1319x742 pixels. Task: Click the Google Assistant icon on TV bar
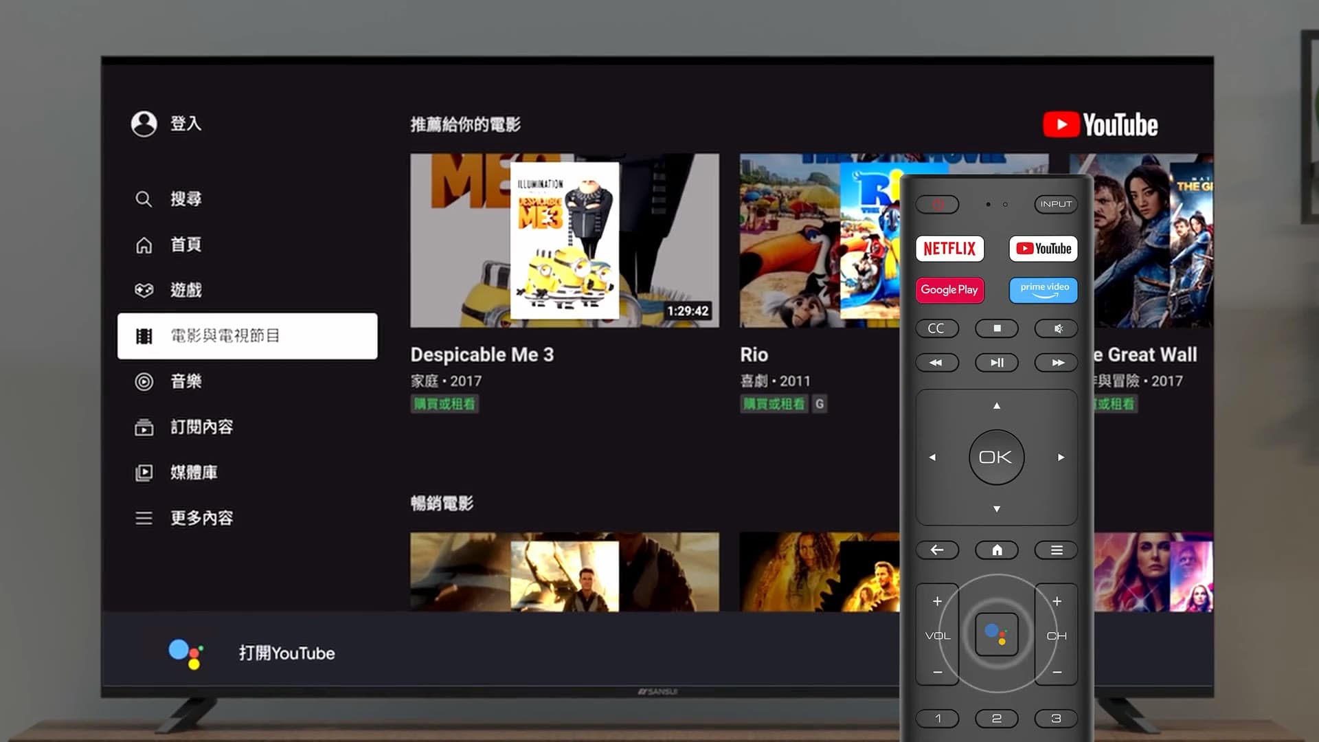click(x=185, y=653)
